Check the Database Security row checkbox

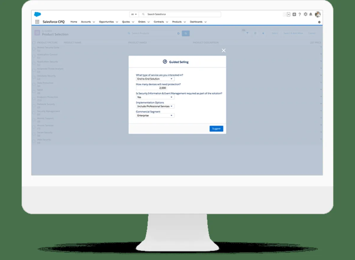click(34, 77)
